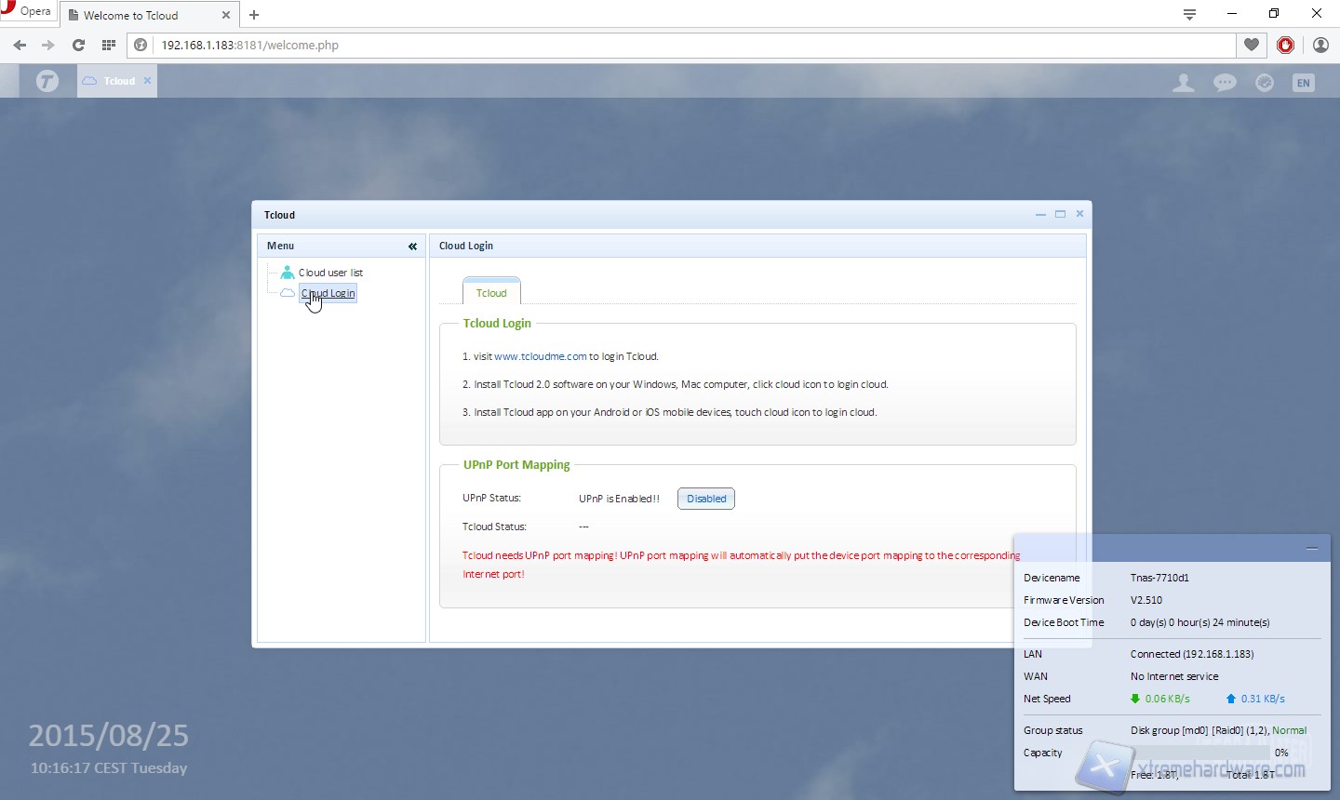Image resolution: width=1340 pixels, height=800 pixels.
Task: Toggle UPnP with the Disabled button
Action: [706, 499]
